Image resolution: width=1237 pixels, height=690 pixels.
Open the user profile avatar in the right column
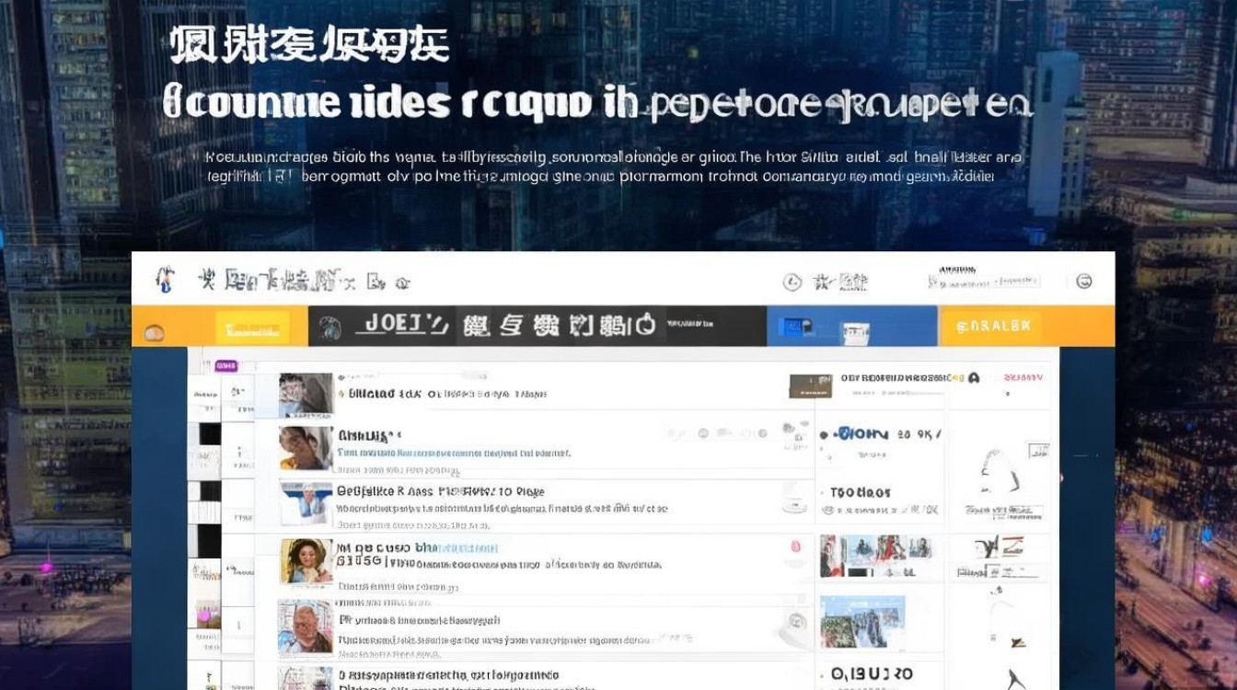pos(973,377)
